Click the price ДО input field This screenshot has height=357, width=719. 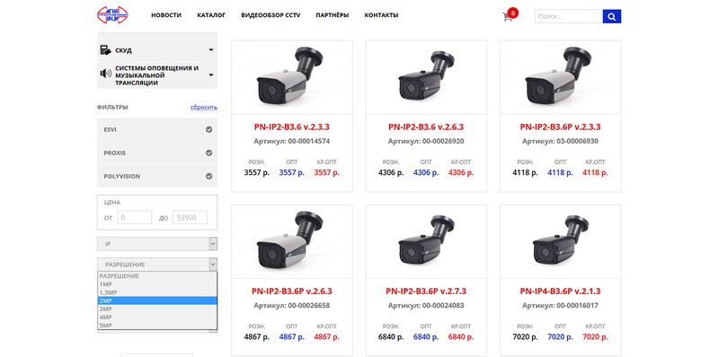pyautogui.click(x=190, y=217)
